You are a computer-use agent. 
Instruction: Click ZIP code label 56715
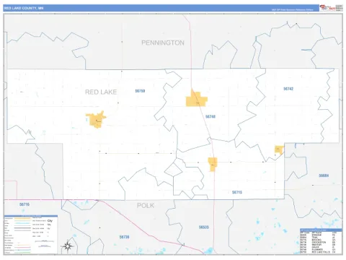(237, 192)
